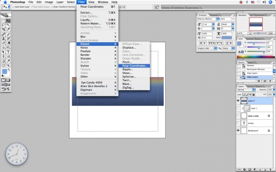The height and width of the screenshot is (172, 276).
Task: Click Liquify in Filter menu
Action: tap(98, 20)
